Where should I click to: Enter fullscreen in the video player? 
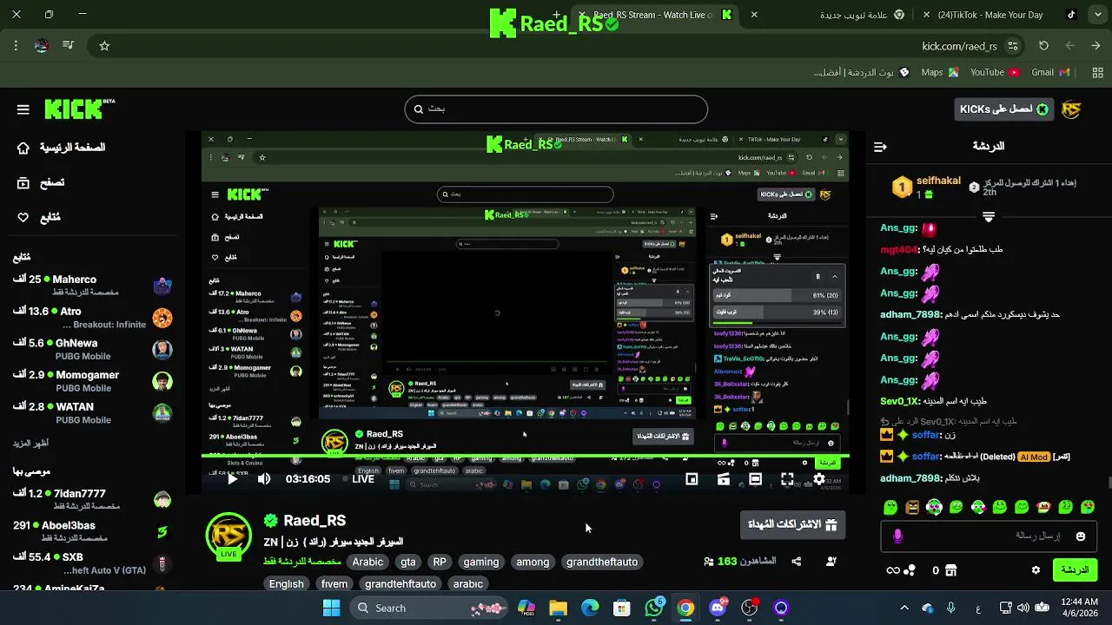[x=787, y=479]
